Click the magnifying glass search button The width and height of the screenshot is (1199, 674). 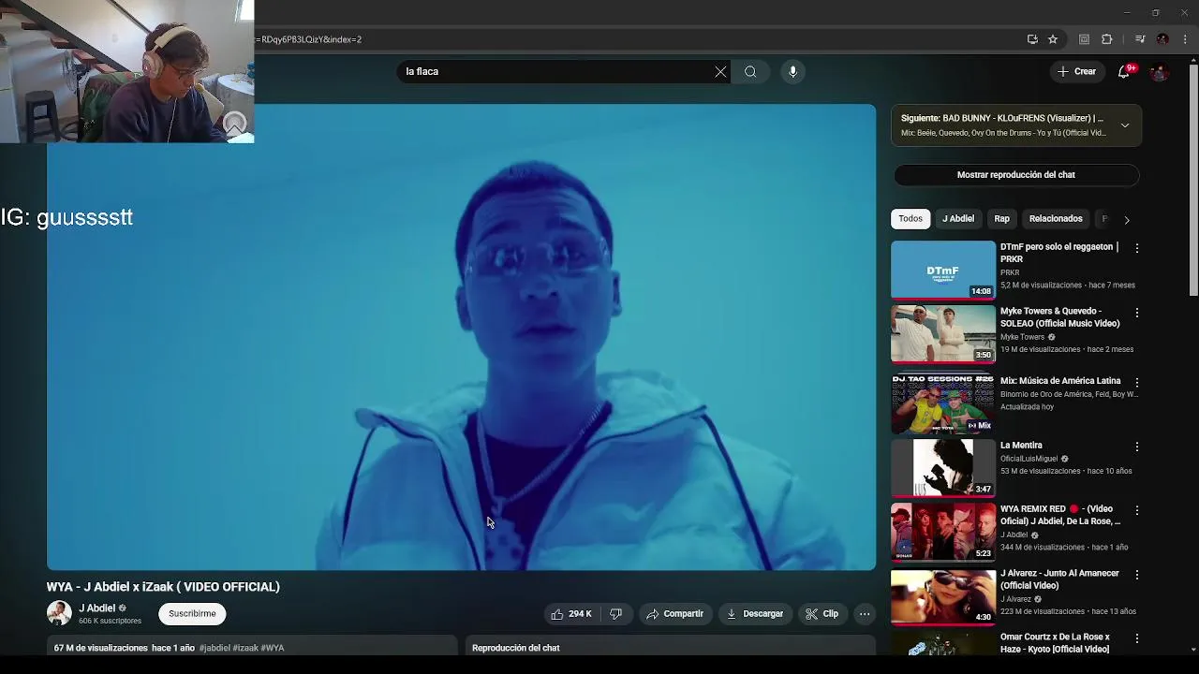(x=750, y=71)
